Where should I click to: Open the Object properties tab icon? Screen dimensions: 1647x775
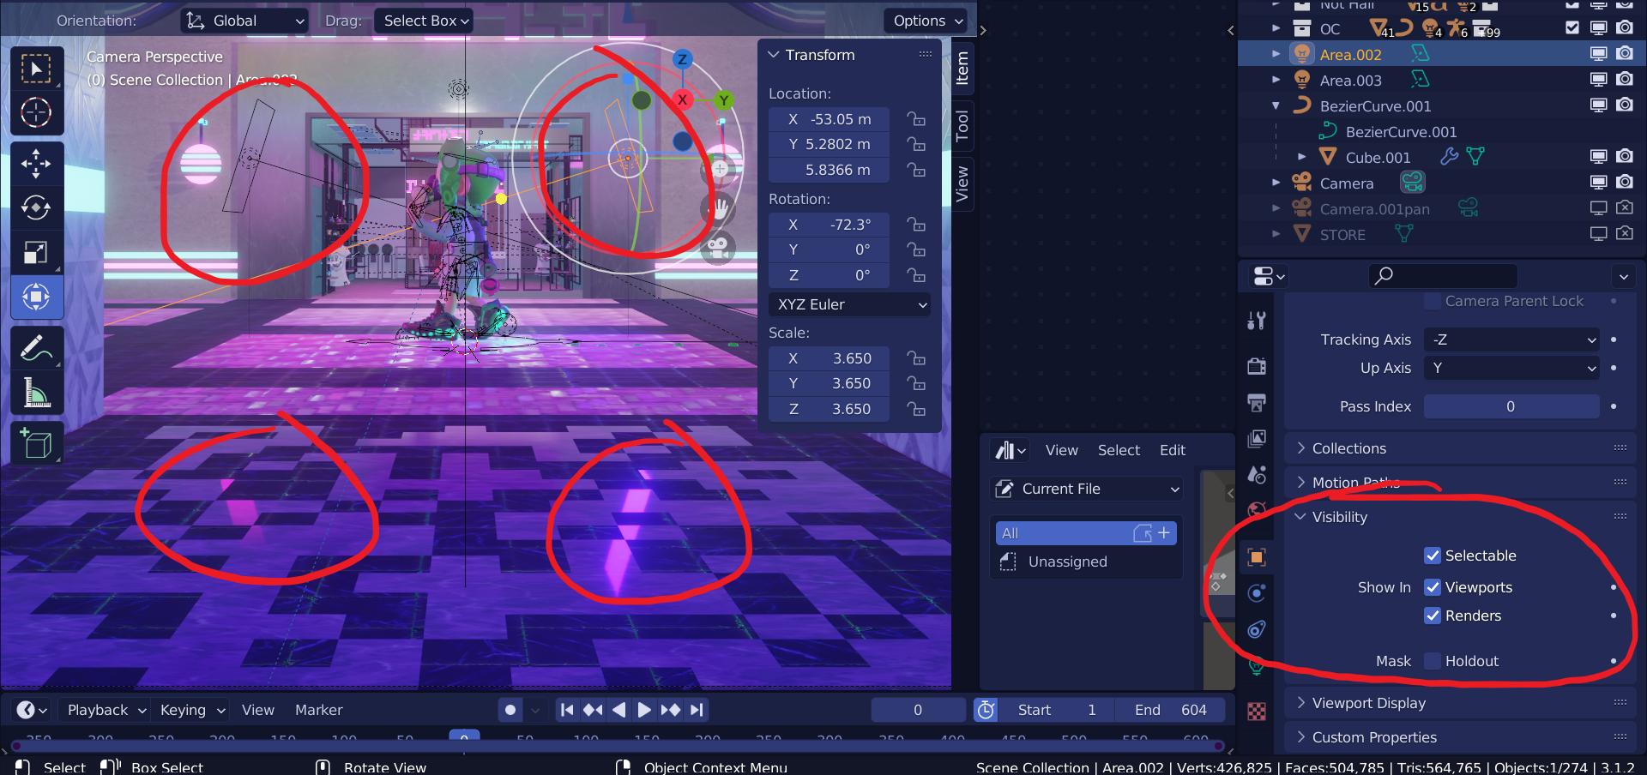click(x=1257, y=557)
